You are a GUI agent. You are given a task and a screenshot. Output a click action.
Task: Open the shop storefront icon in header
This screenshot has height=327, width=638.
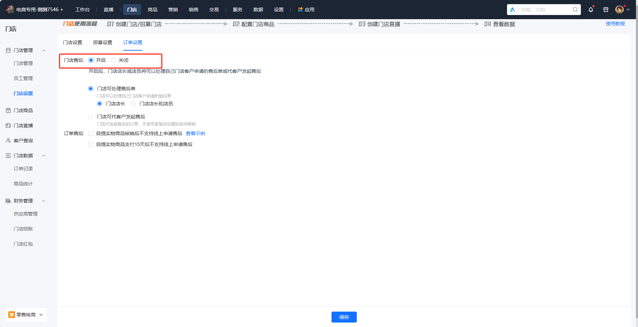click(x=606, y=10)
